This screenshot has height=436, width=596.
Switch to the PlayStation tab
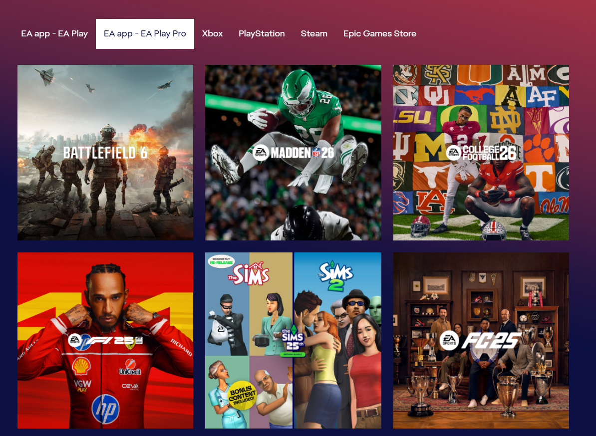262,34
